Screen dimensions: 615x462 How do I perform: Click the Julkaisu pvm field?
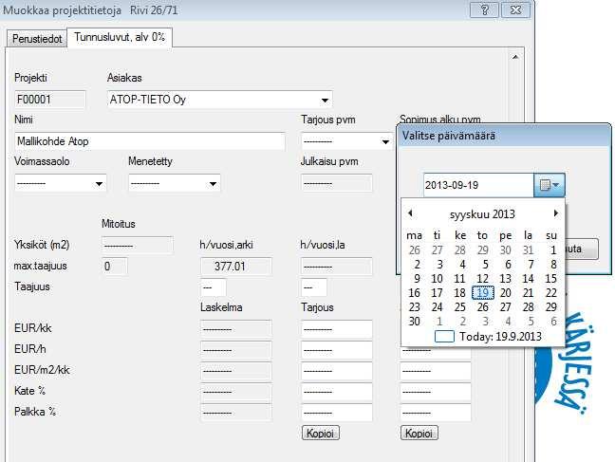(336, 183)
